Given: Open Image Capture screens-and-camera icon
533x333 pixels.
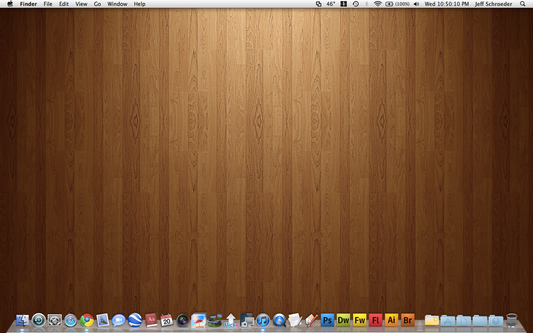Looking at the screenshot, I should click(247, 320).
